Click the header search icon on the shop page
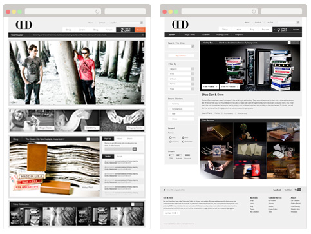This screenshot has width=311, height=234. click(x=298, y=23)
